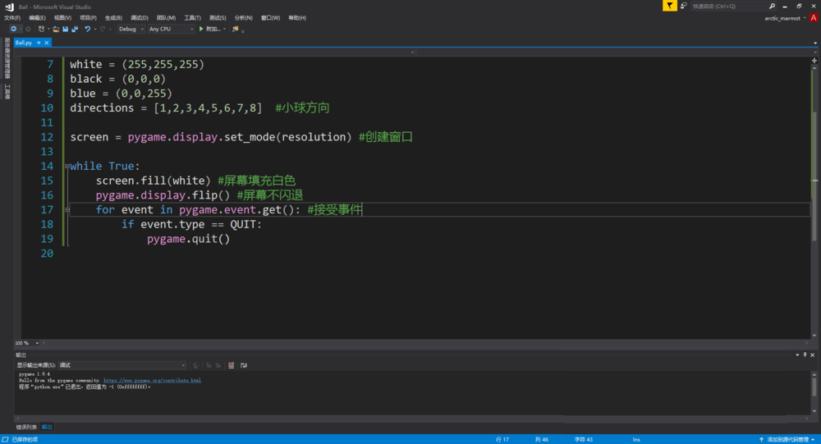
Task: Open the left sidebar server explorer tab
Action: 7,58
